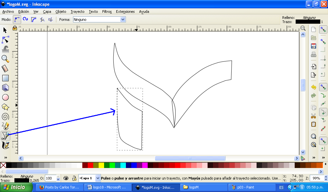Viewport: 328px width, 192px height.
Task: Click the Import file icon
Action: coord(313,67)
